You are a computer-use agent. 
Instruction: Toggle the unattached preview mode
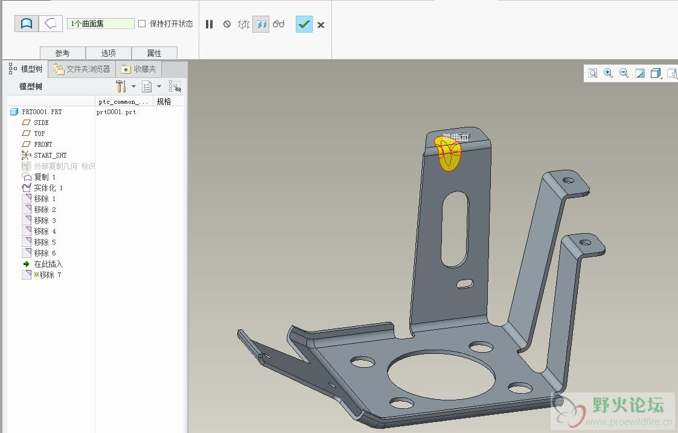[x=244, y=24]
